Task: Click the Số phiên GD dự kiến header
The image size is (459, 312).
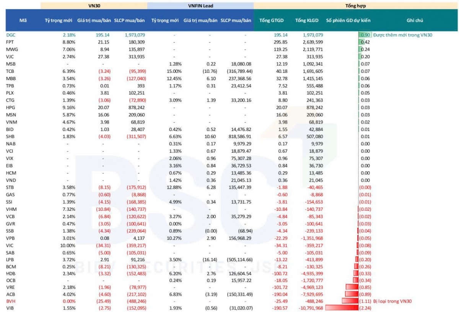Action: coord(348,20)
